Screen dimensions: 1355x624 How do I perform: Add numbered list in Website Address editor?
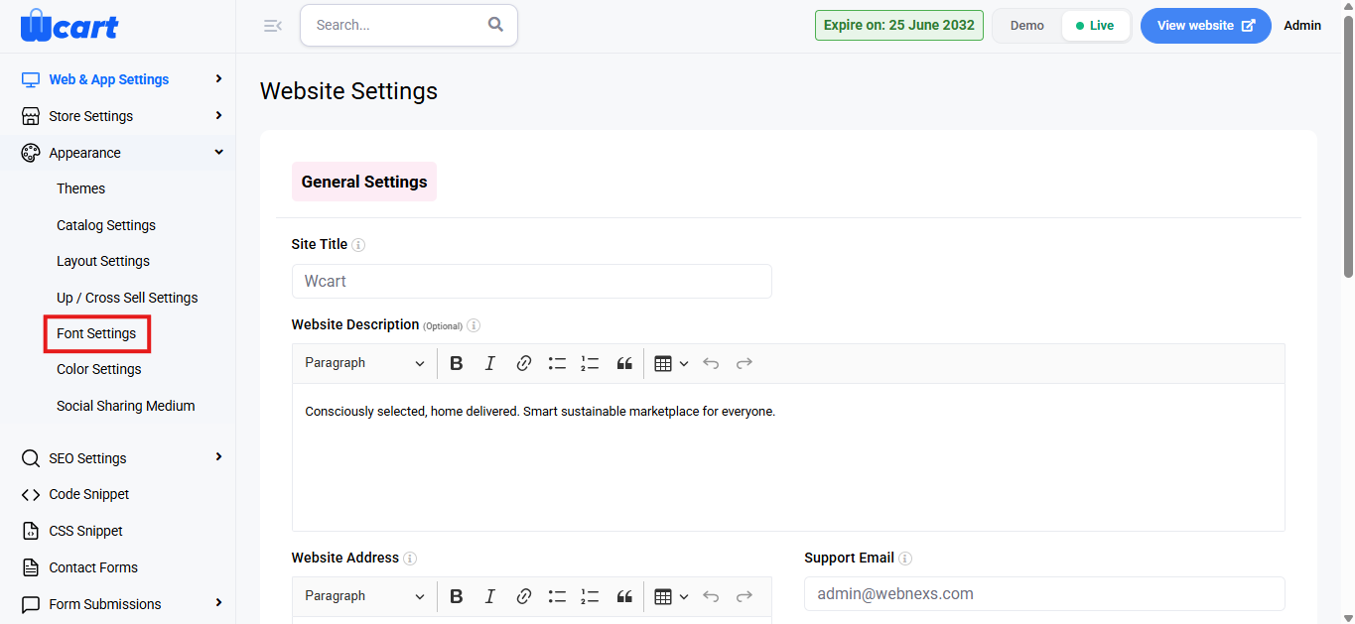(x=590, y=596)
